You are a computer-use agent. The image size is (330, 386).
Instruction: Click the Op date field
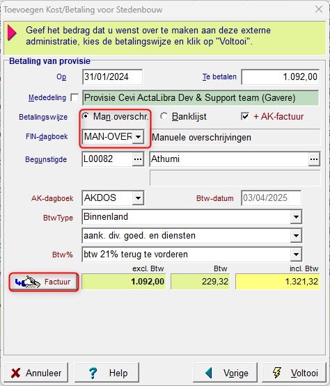coord(112,77)
